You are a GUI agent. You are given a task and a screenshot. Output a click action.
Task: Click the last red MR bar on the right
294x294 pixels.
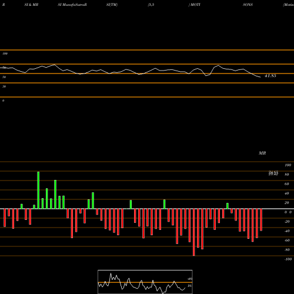tap(261, 220)
